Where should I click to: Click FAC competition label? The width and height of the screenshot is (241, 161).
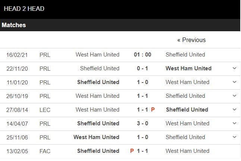[x=45, y=151]
